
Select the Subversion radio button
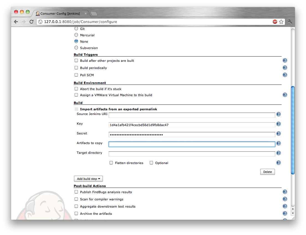(x=76, y=48)
